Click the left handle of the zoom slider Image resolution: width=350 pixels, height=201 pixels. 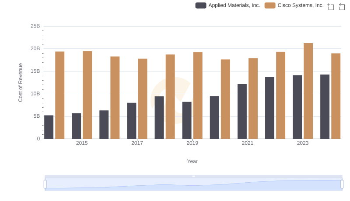pos(45,184)
